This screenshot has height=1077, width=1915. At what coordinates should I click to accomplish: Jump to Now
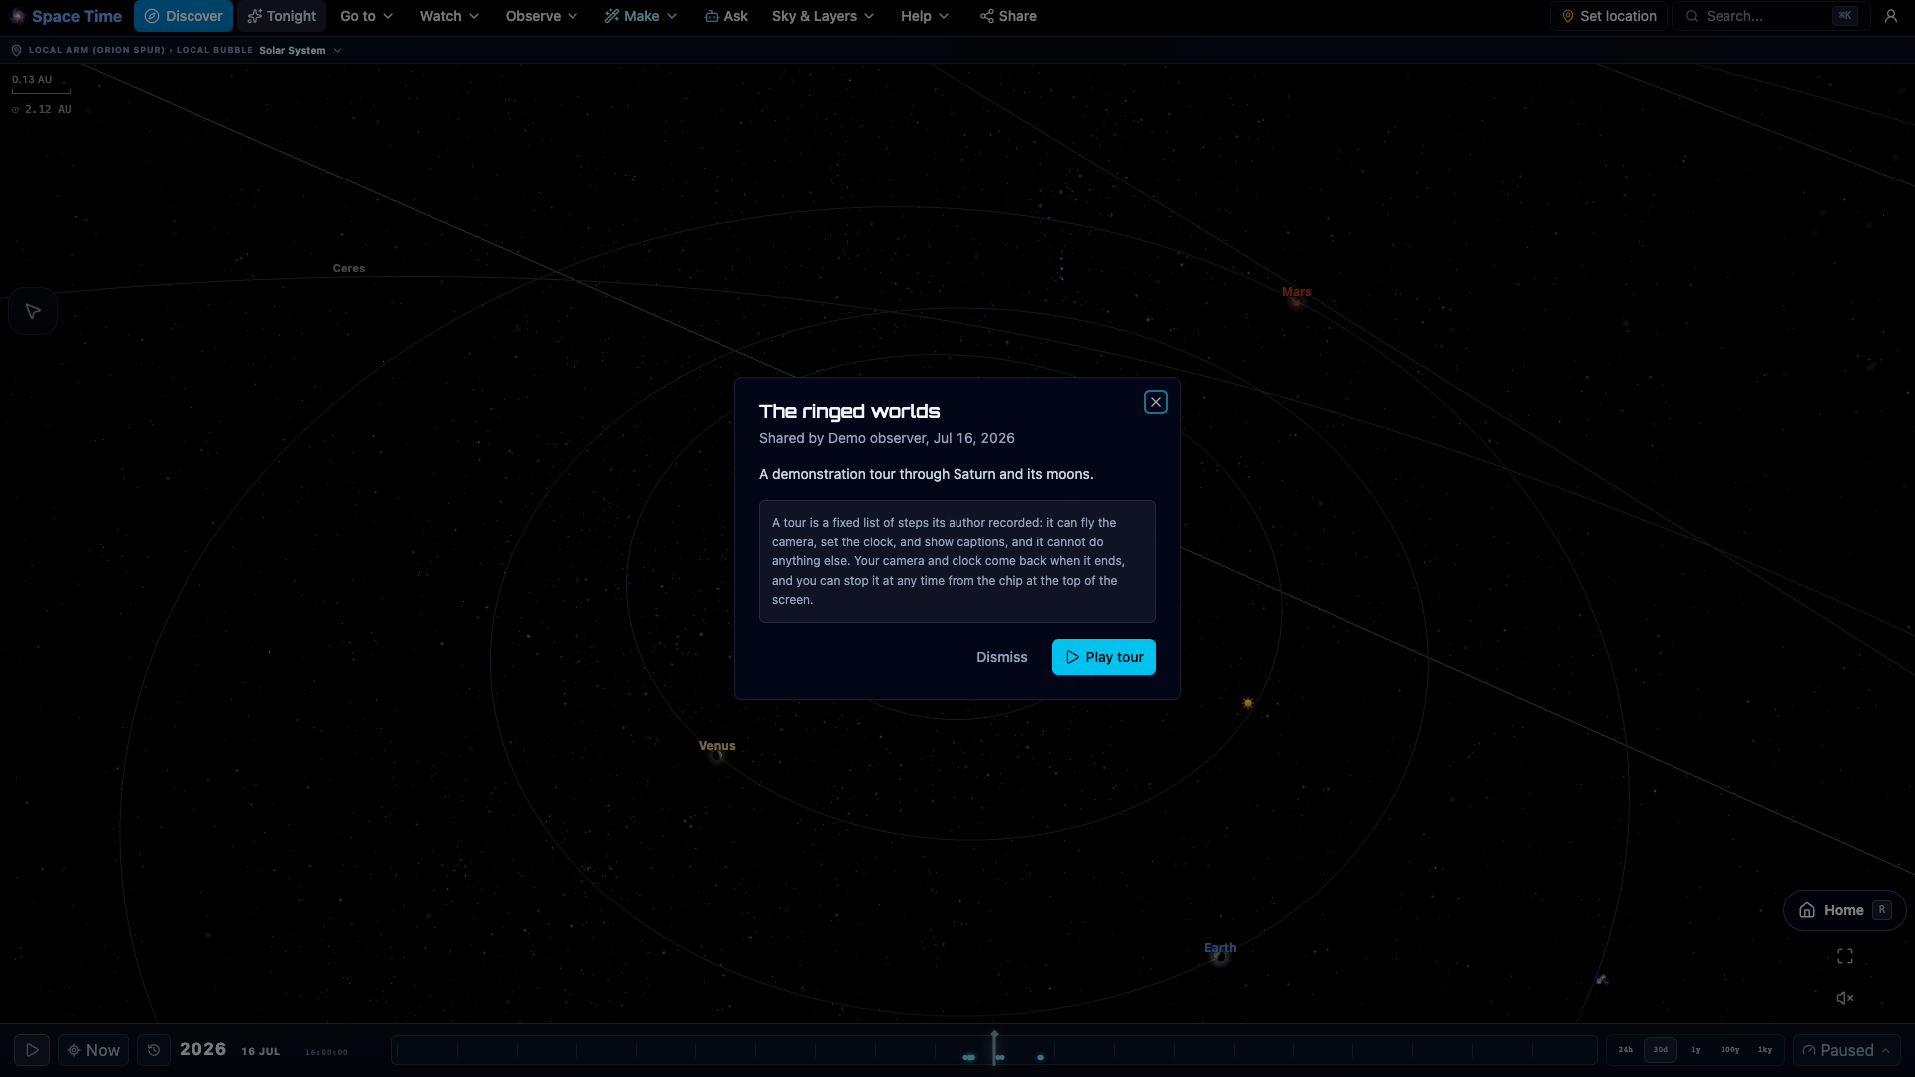(x=94, y=1050)
